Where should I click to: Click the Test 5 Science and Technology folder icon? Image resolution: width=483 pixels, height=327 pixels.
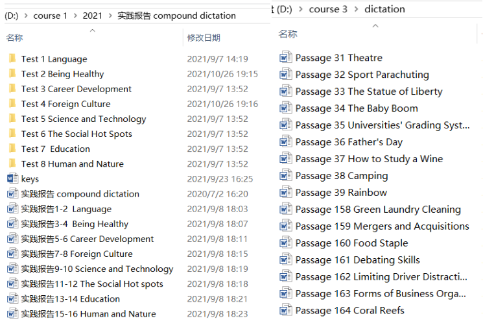coord(12,119)
